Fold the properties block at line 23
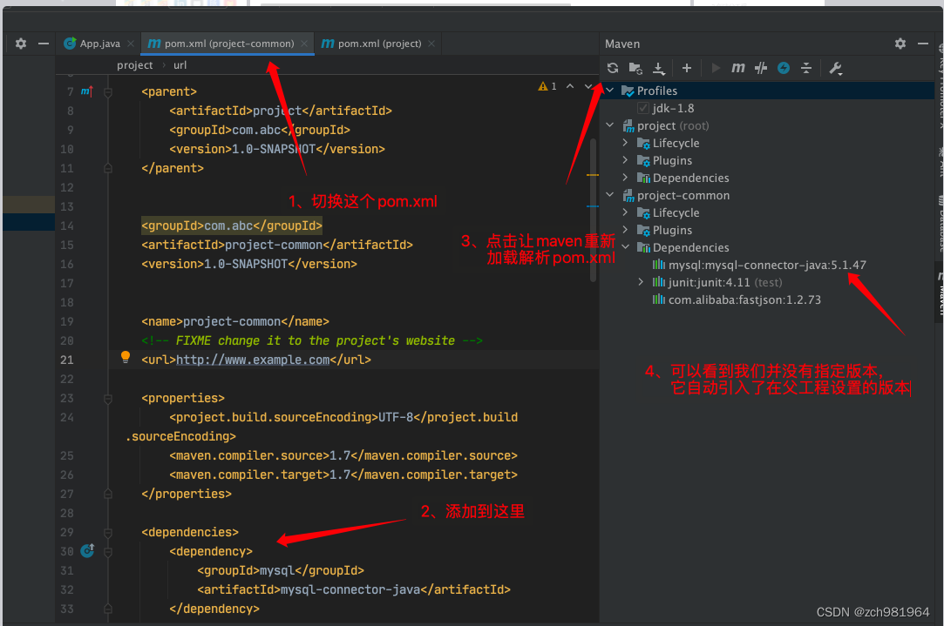This screenshot has height=626, width=944. (108, 399)
